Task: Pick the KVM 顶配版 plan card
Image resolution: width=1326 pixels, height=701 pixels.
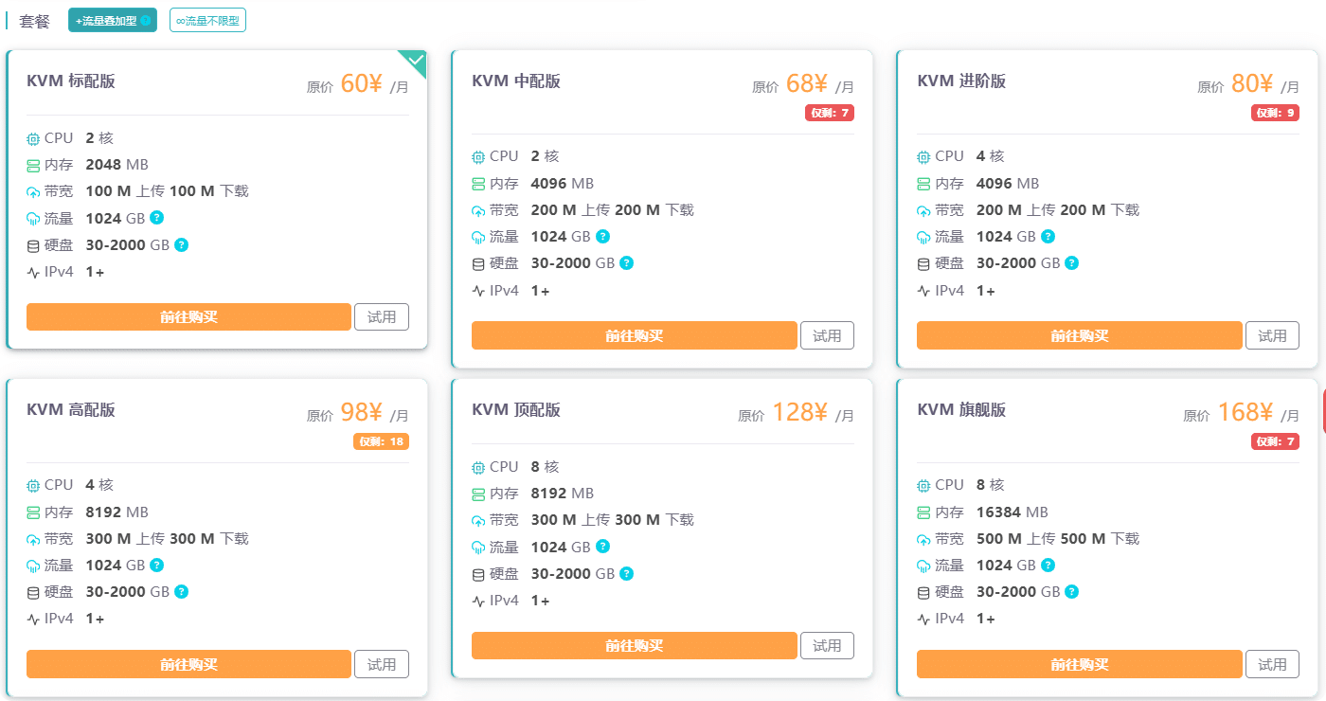Action: click(662, 529)
